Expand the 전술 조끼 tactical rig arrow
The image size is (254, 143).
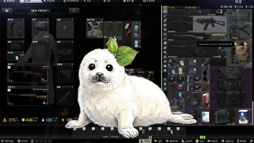[102, 19]
